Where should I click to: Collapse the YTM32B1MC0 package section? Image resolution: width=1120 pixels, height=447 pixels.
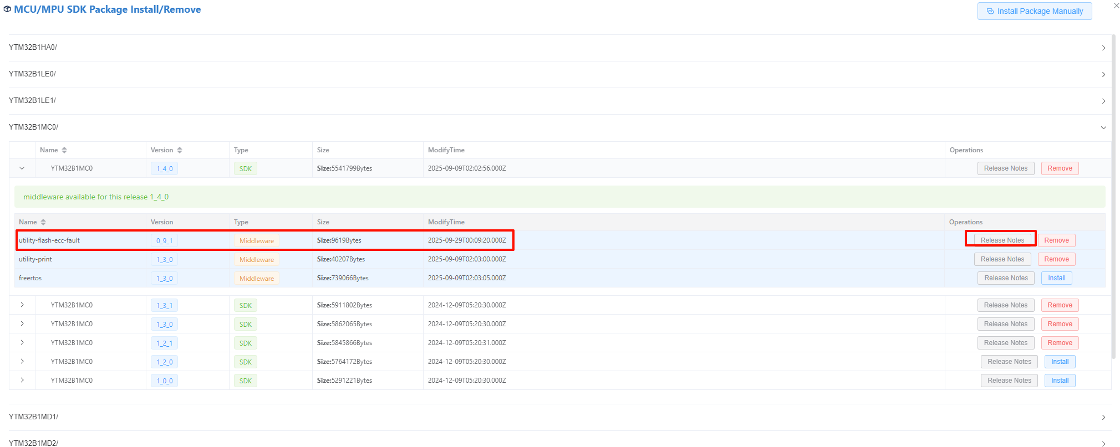point(1103,127)
